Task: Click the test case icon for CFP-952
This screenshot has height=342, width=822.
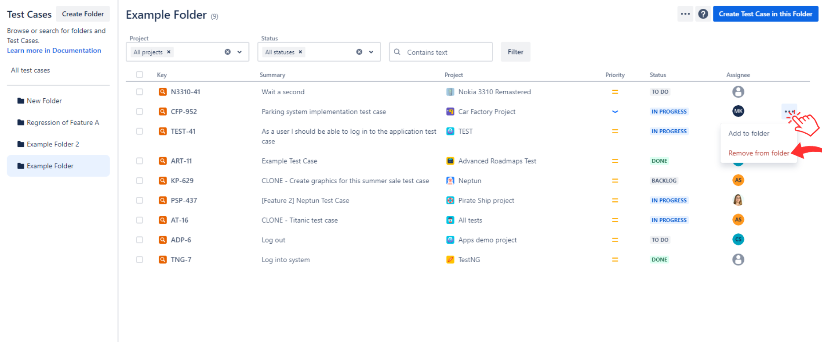Action: point(163,111)
